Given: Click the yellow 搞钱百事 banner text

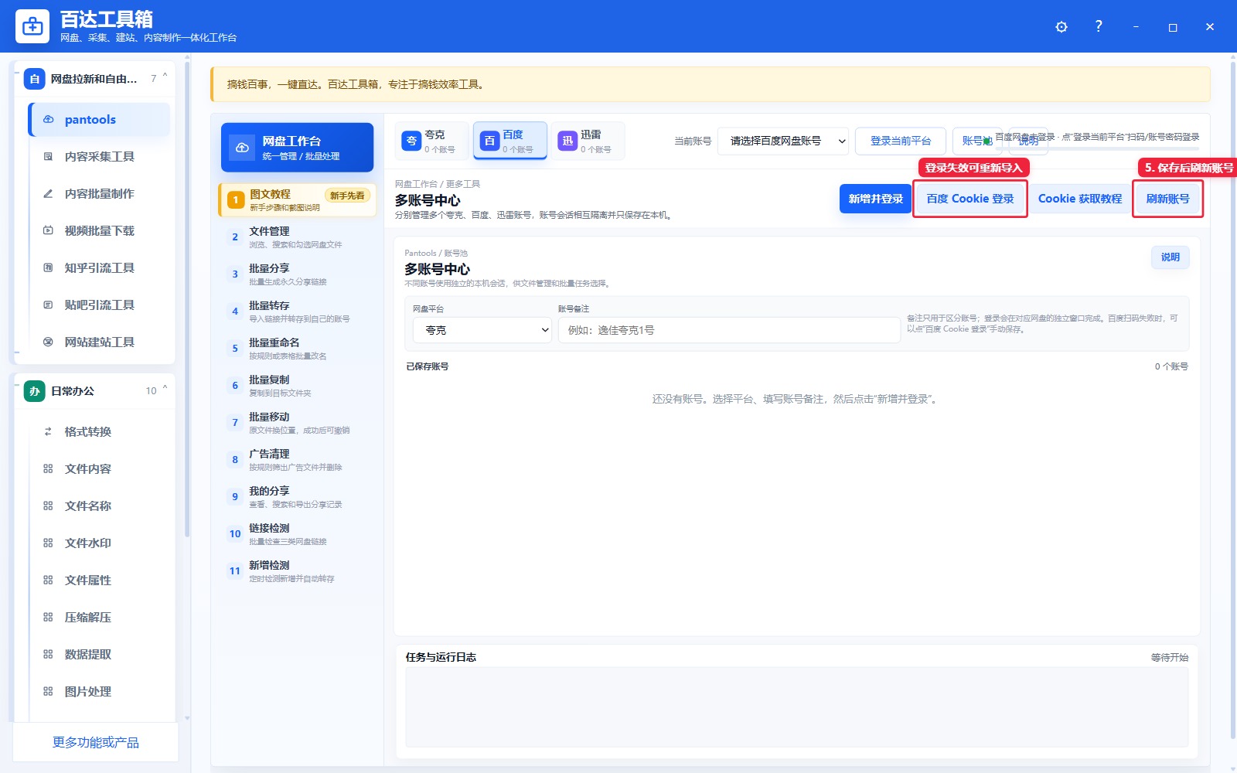Looking at the screenshot, I should click(356, 84).
